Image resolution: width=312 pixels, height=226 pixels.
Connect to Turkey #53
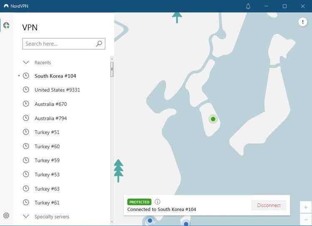coord(47,174)
